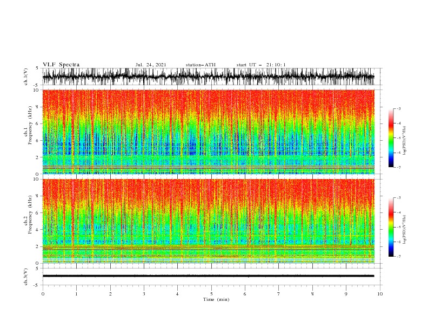Viewport: 428px width, 330px height.
Task: Click the '-3' value on ch.1 colorbar
Action: (x=398, y=108)
